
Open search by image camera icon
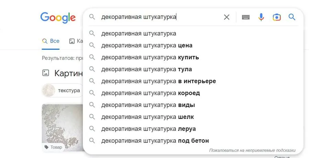277,17
